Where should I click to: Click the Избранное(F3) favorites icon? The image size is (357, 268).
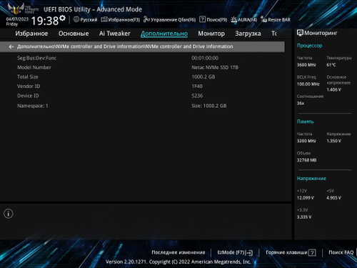pos(104,19)
